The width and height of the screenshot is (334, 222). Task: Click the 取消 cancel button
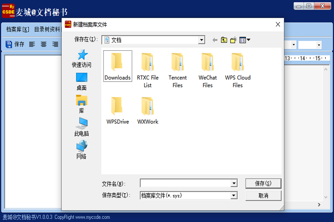[x=263, y=196]
